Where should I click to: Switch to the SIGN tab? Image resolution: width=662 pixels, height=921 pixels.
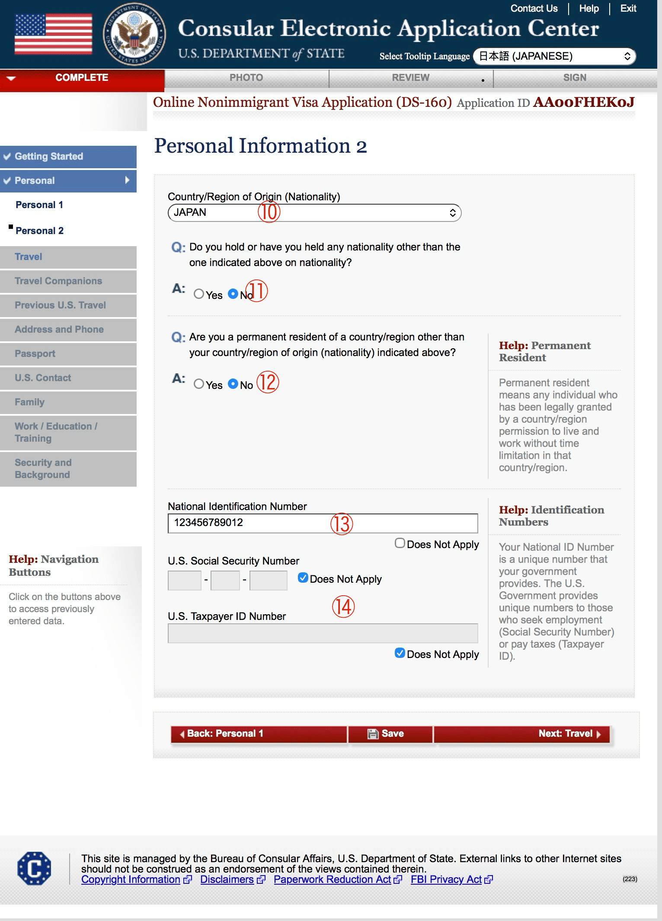575,78
